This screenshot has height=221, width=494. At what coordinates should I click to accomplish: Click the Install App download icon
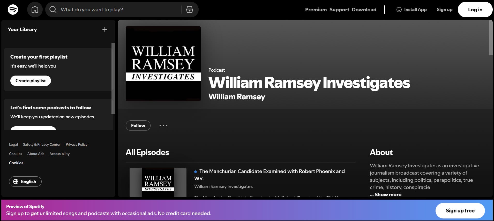click(399, 10)
